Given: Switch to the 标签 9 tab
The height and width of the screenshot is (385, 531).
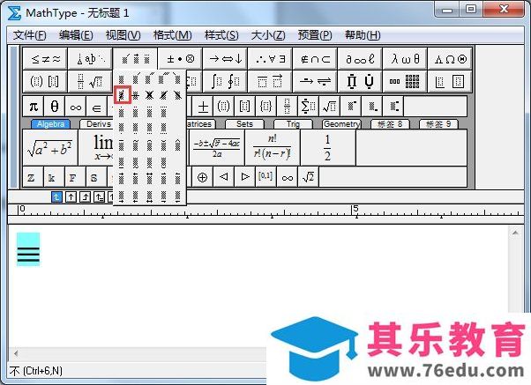Looking at the screenshot, I should [x=438, y=124].
